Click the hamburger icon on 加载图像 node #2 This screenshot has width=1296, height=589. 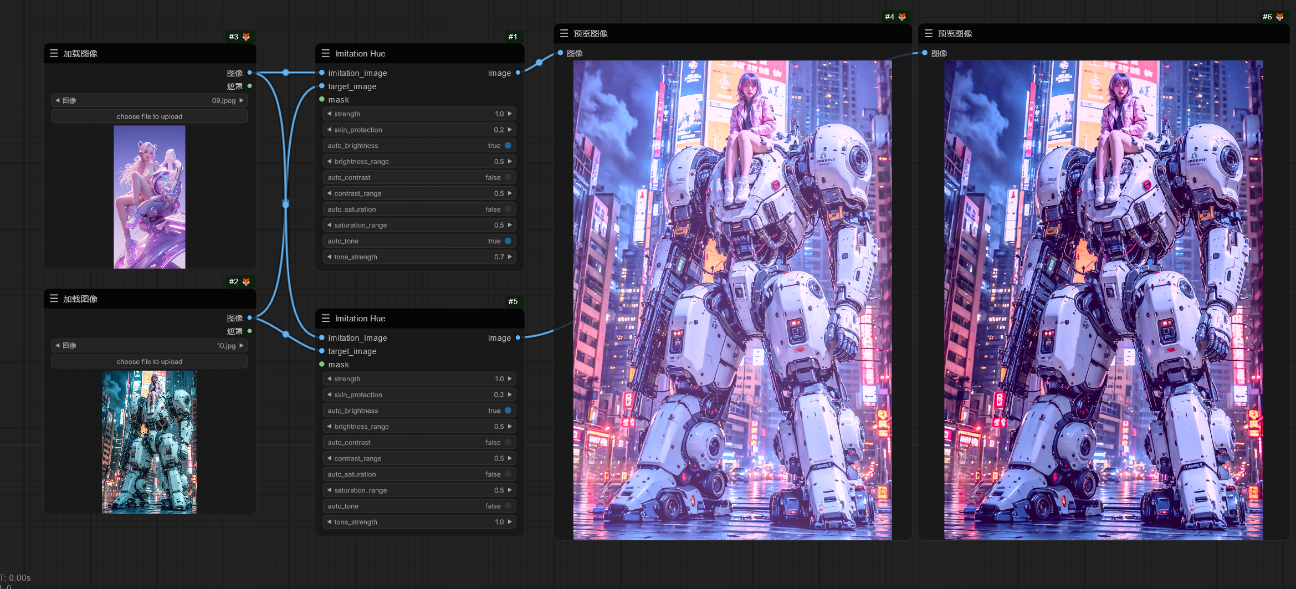point(54,299)
